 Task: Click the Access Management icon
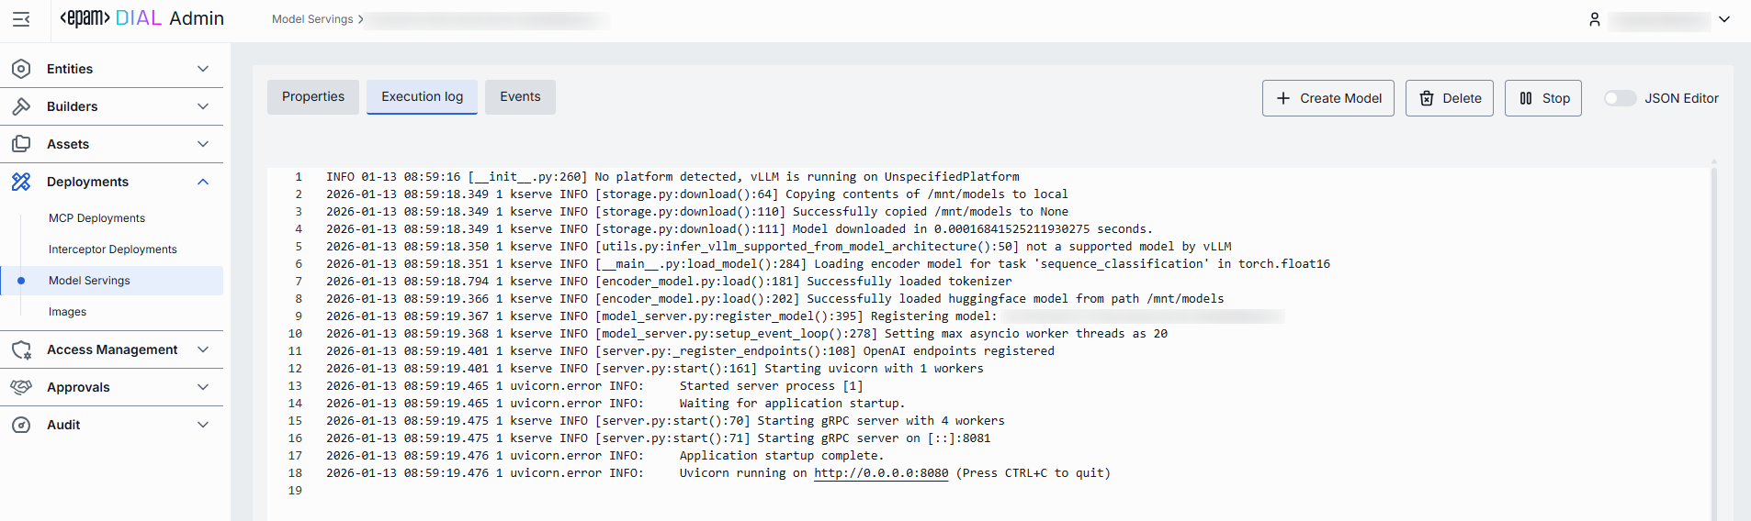(x=21, y=349)
